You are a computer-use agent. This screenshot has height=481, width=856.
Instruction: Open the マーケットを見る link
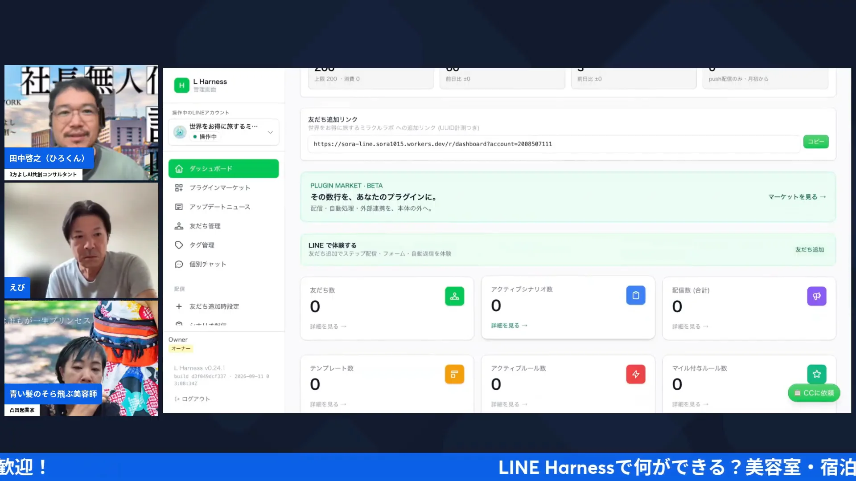point(797,197)
